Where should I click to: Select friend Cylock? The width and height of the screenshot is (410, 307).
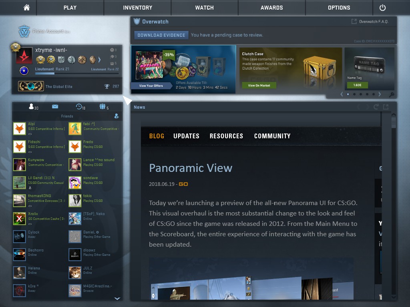40,237
